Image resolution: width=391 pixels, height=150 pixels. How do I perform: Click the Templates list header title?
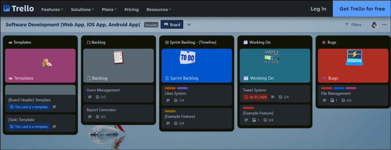pos(20,43)
